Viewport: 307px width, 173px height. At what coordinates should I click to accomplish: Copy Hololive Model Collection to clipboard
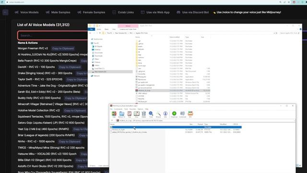point(75,111)
